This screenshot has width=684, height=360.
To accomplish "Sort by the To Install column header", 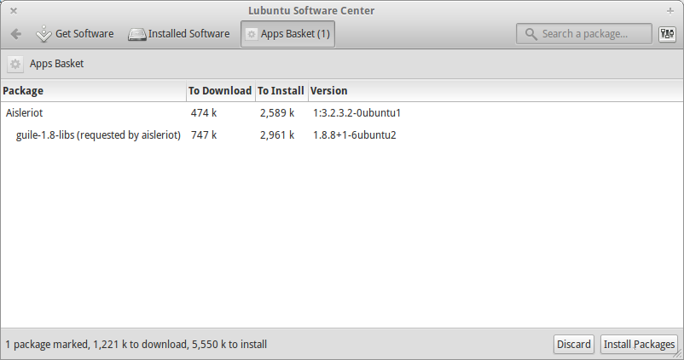I will coord(281,91).
